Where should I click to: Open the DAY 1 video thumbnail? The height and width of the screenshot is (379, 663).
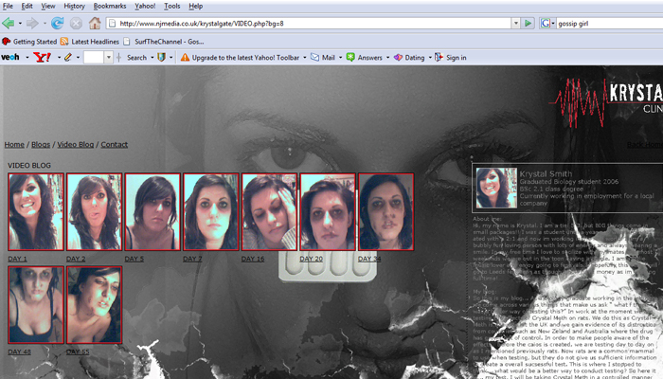[x=36, y=211]
